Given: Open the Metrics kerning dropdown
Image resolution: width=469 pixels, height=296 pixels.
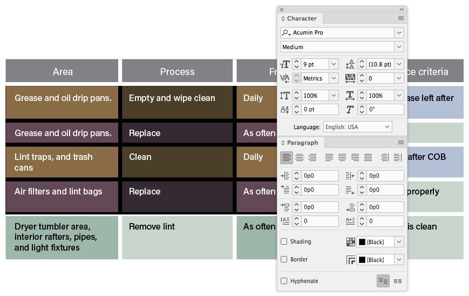Looking at the screenshot, I should pos(334,78).
